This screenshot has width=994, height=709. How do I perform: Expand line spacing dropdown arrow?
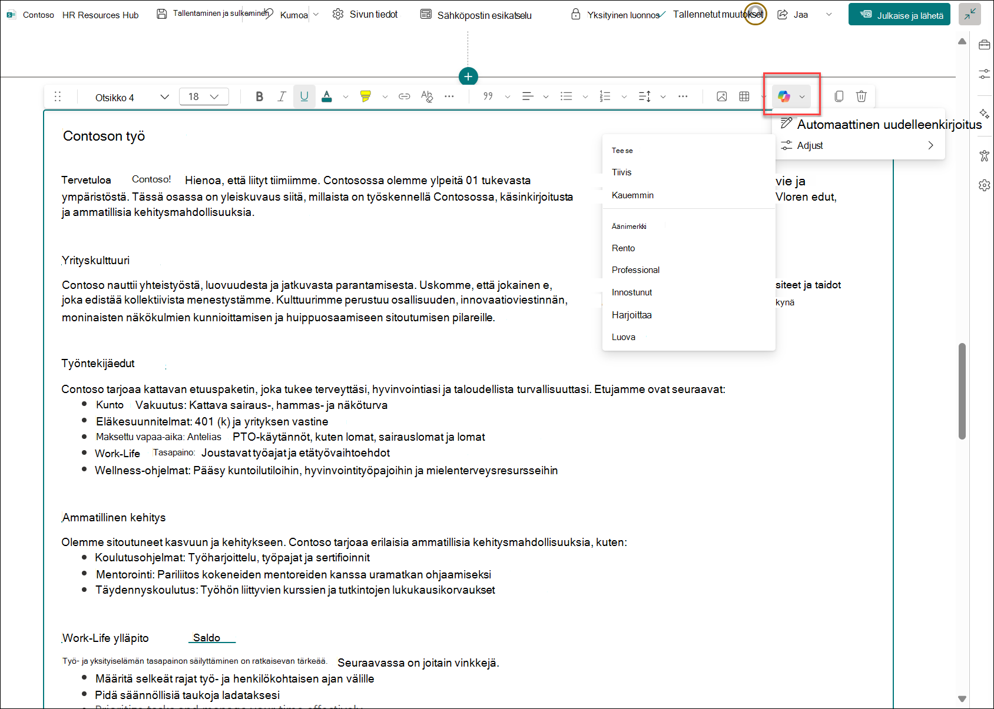point(663,96)
